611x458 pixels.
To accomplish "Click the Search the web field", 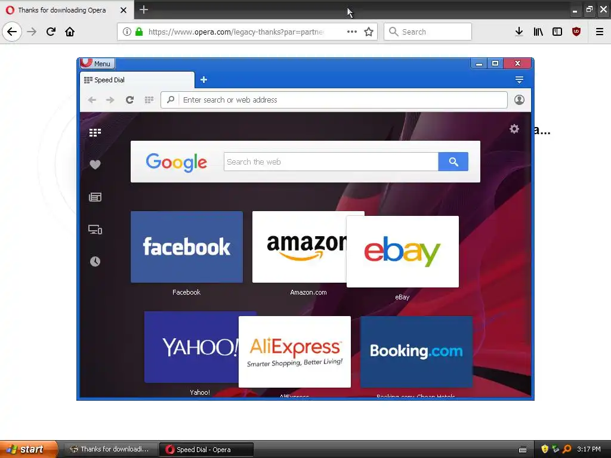I will [331, 162].
